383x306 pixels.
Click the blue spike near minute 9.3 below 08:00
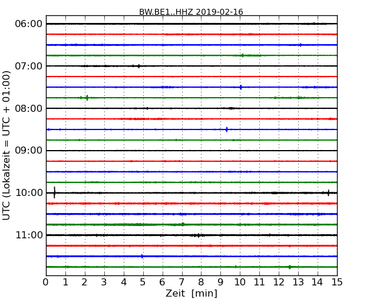pyautogui.click(x=227, y=129)
